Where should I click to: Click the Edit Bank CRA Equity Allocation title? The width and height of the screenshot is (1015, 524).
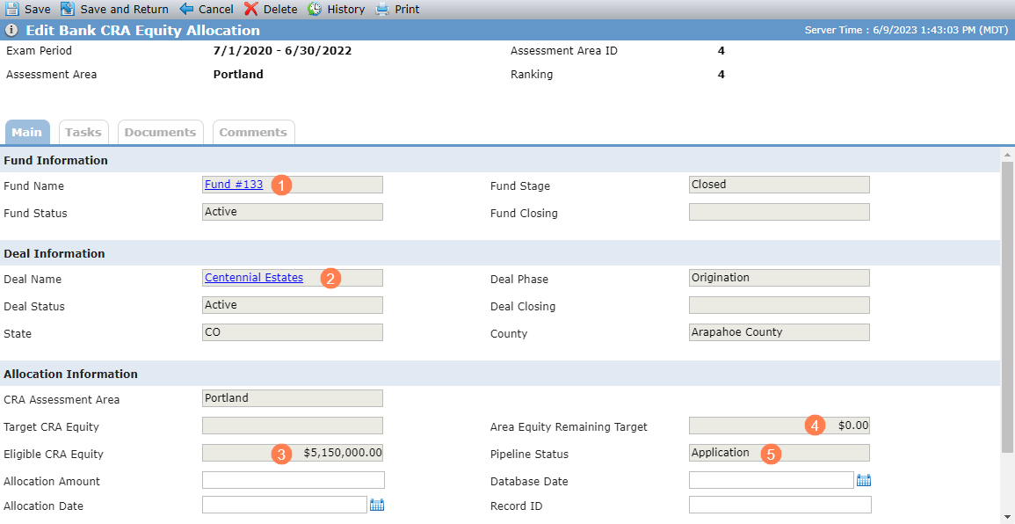143,31
